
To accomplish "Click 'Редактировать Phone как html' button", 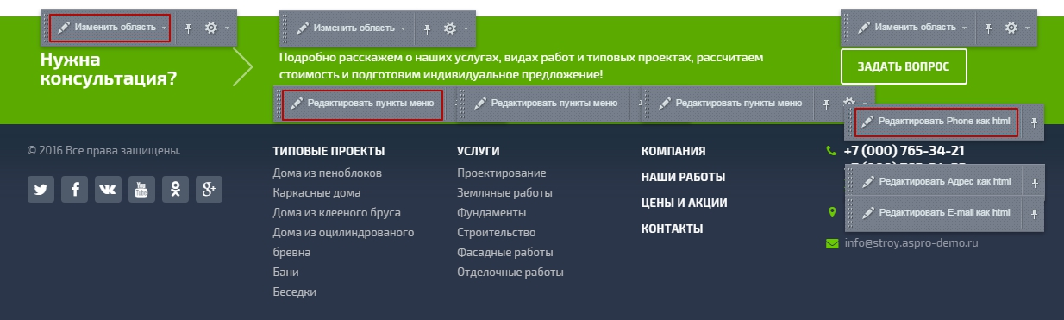I will [936, 122].
